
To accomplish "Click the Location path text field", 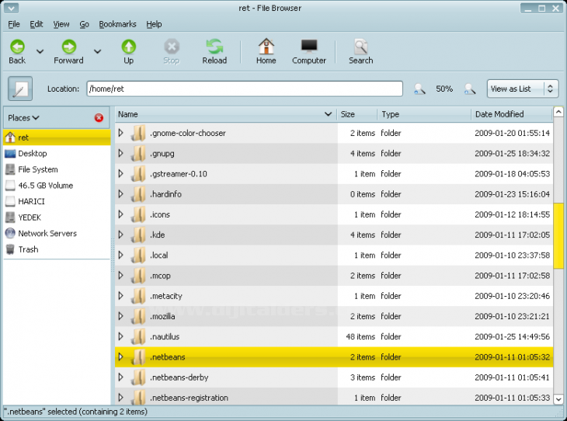I will click(244, 89).
